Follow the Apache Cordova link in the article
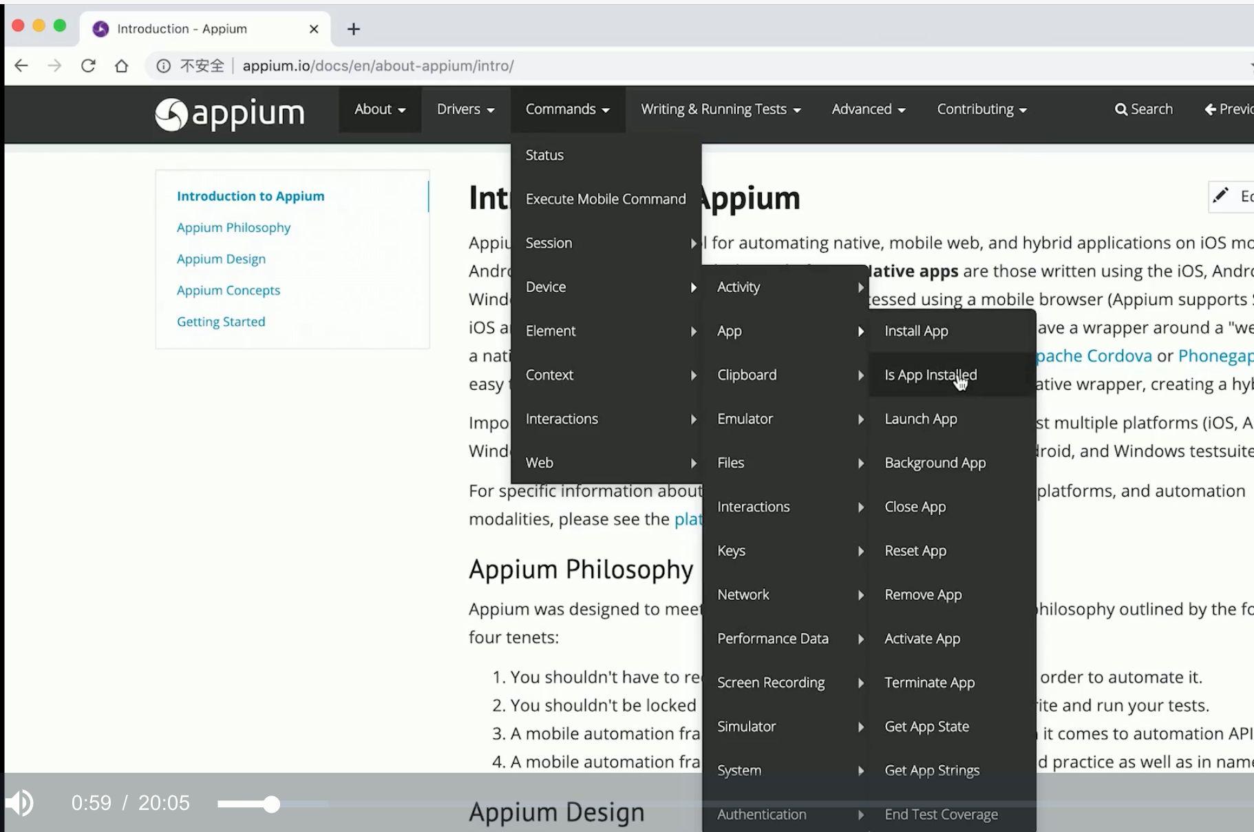1254x832 pixels. pyautogui.click(x=1094, y=356)
